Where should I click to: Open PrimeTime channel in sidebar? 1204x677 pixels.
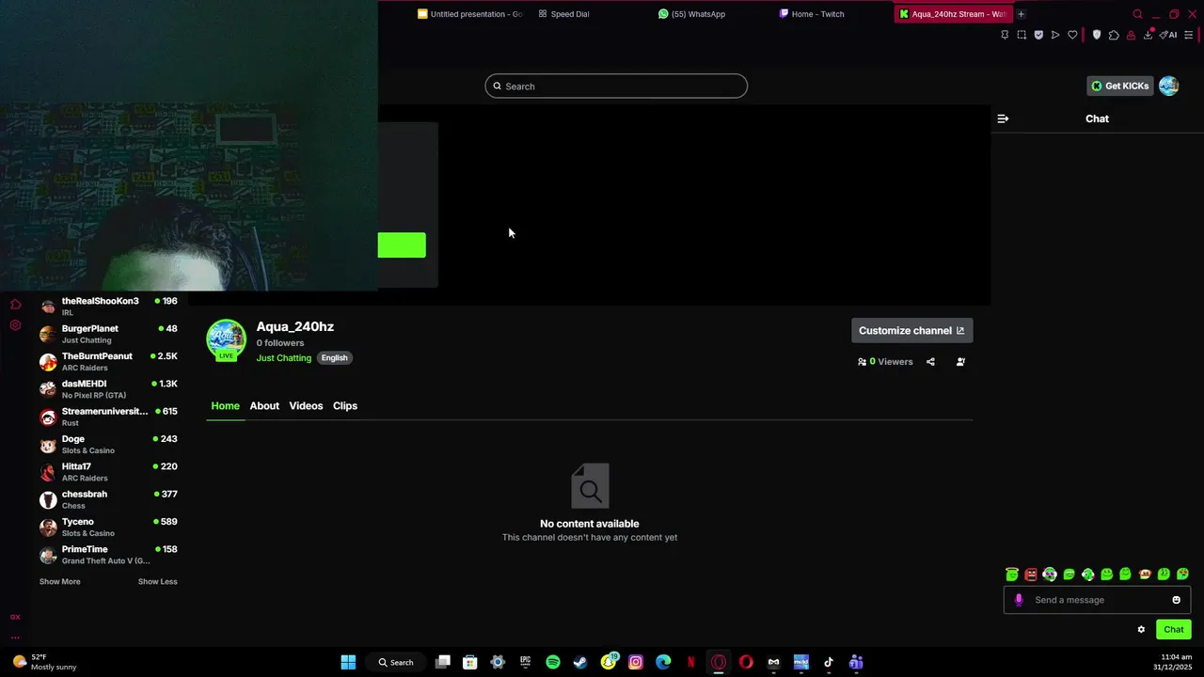pos(108,555)
